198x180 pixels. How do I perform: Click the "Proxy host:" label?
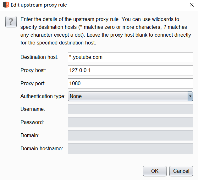click(33, 70)
